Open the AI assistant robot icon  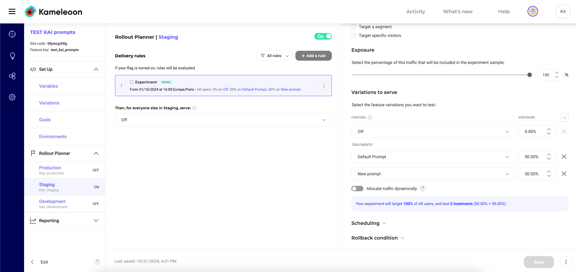pos(533,11)
